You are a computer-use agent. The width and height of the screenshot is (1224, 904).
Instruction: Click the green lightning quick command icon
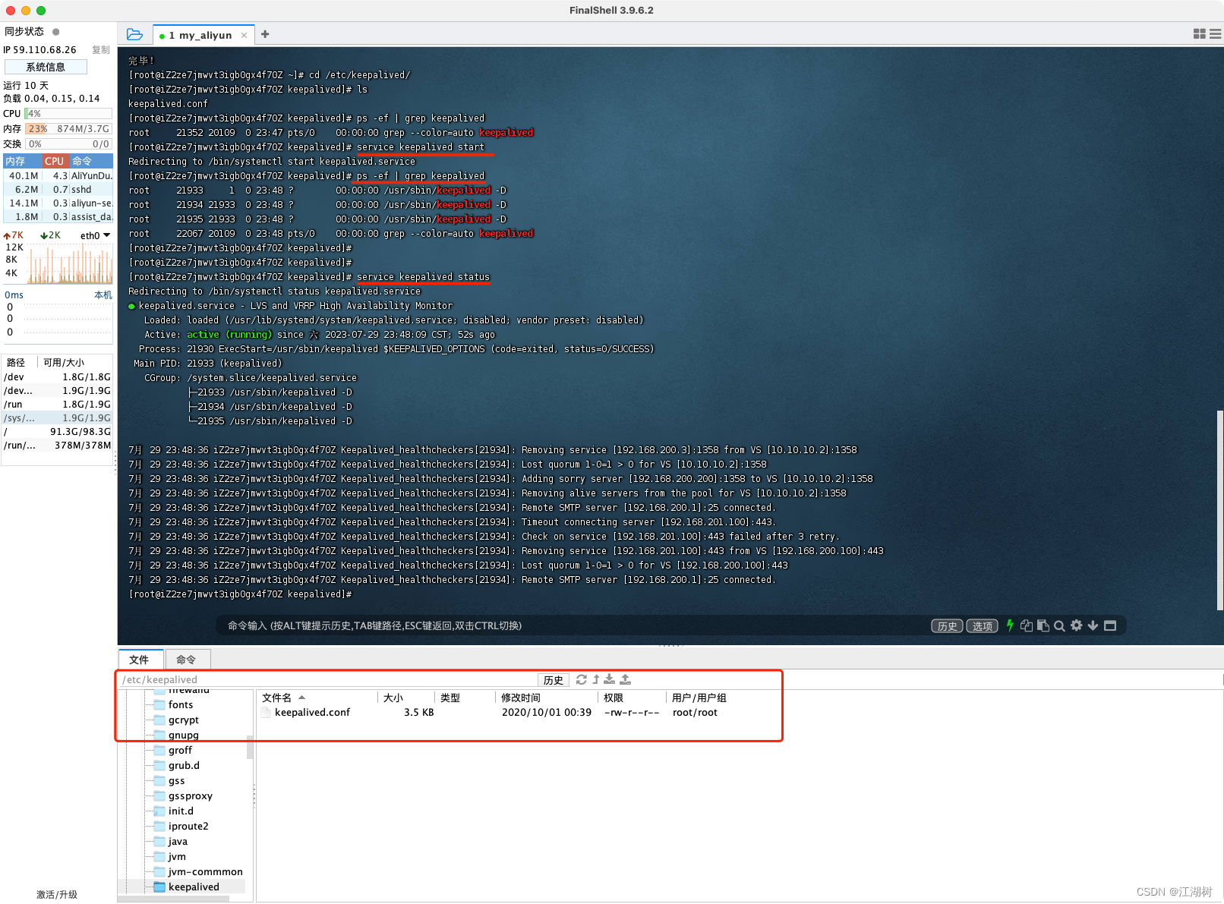pos(1010,625)
